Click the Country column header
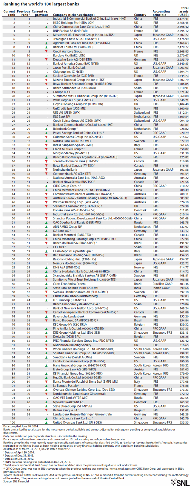 tap(140, 15)
